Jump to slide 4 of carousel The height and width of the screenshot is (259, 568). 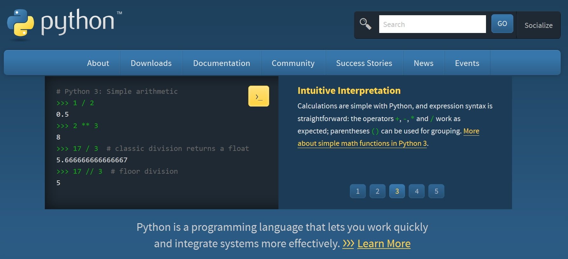click(x=417, y=191)
